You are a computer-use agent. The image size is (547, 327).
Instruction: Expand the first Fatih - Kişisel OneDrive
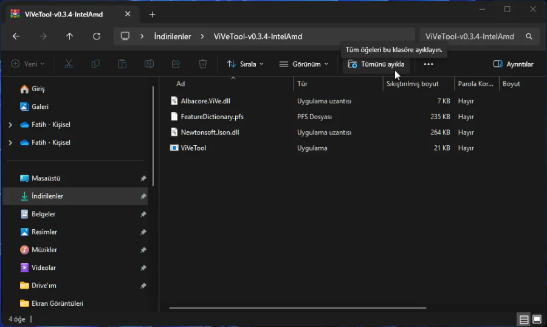(10, 125)
